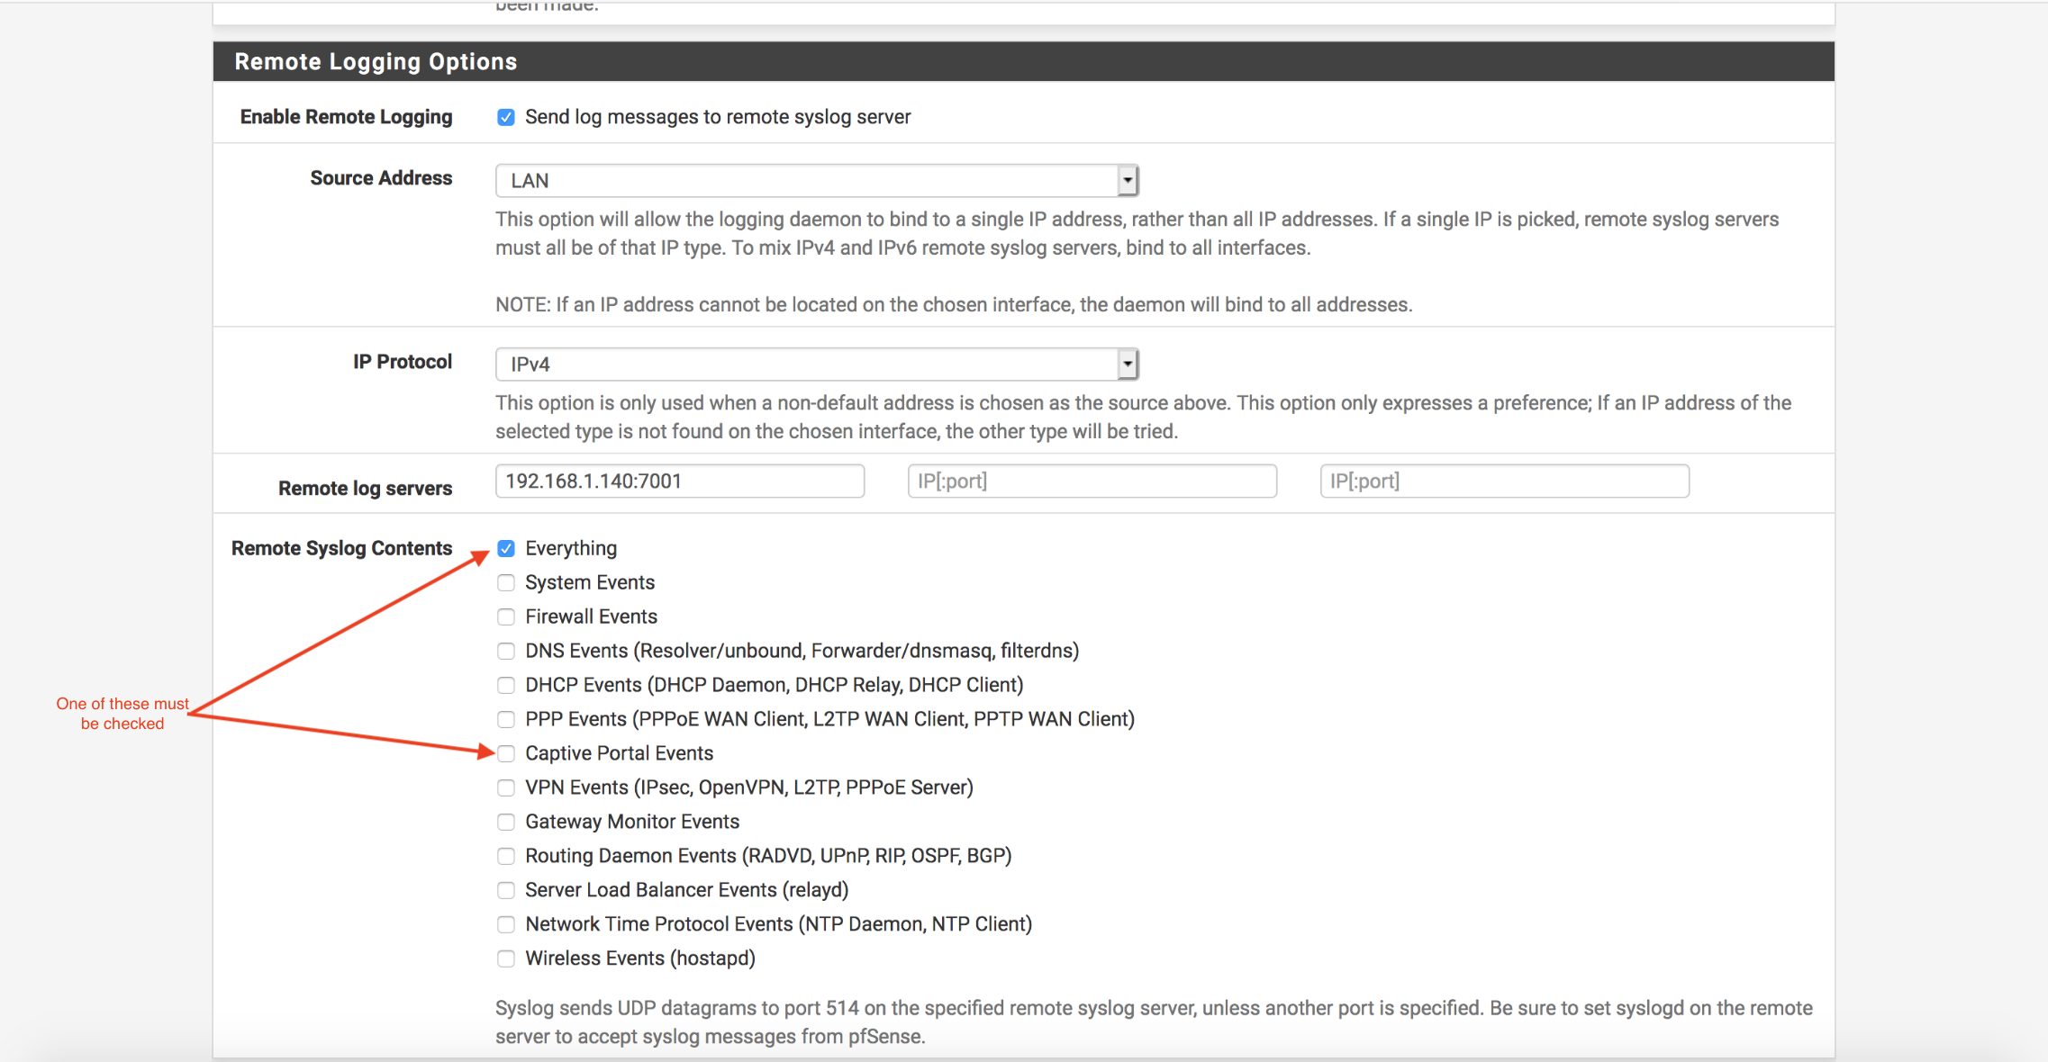The height and width of the screenshot is (1062, 2048).
Task: Uncheck Send log messages to remote syslog server
Action: pos(506,117)
